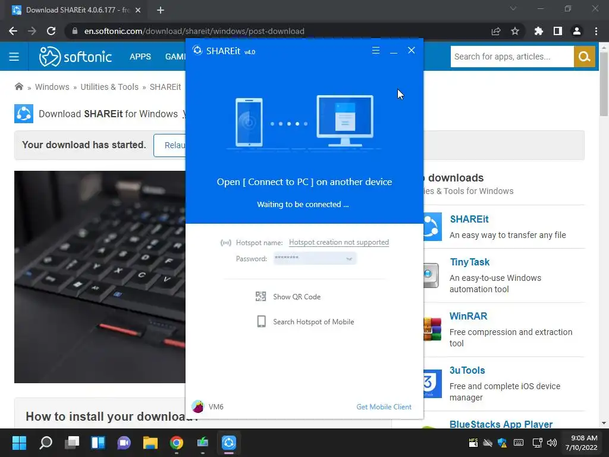The height and width of the screenshot is (457, 609).
Task: Open Chrome three-dot menu
Action: 596,31
